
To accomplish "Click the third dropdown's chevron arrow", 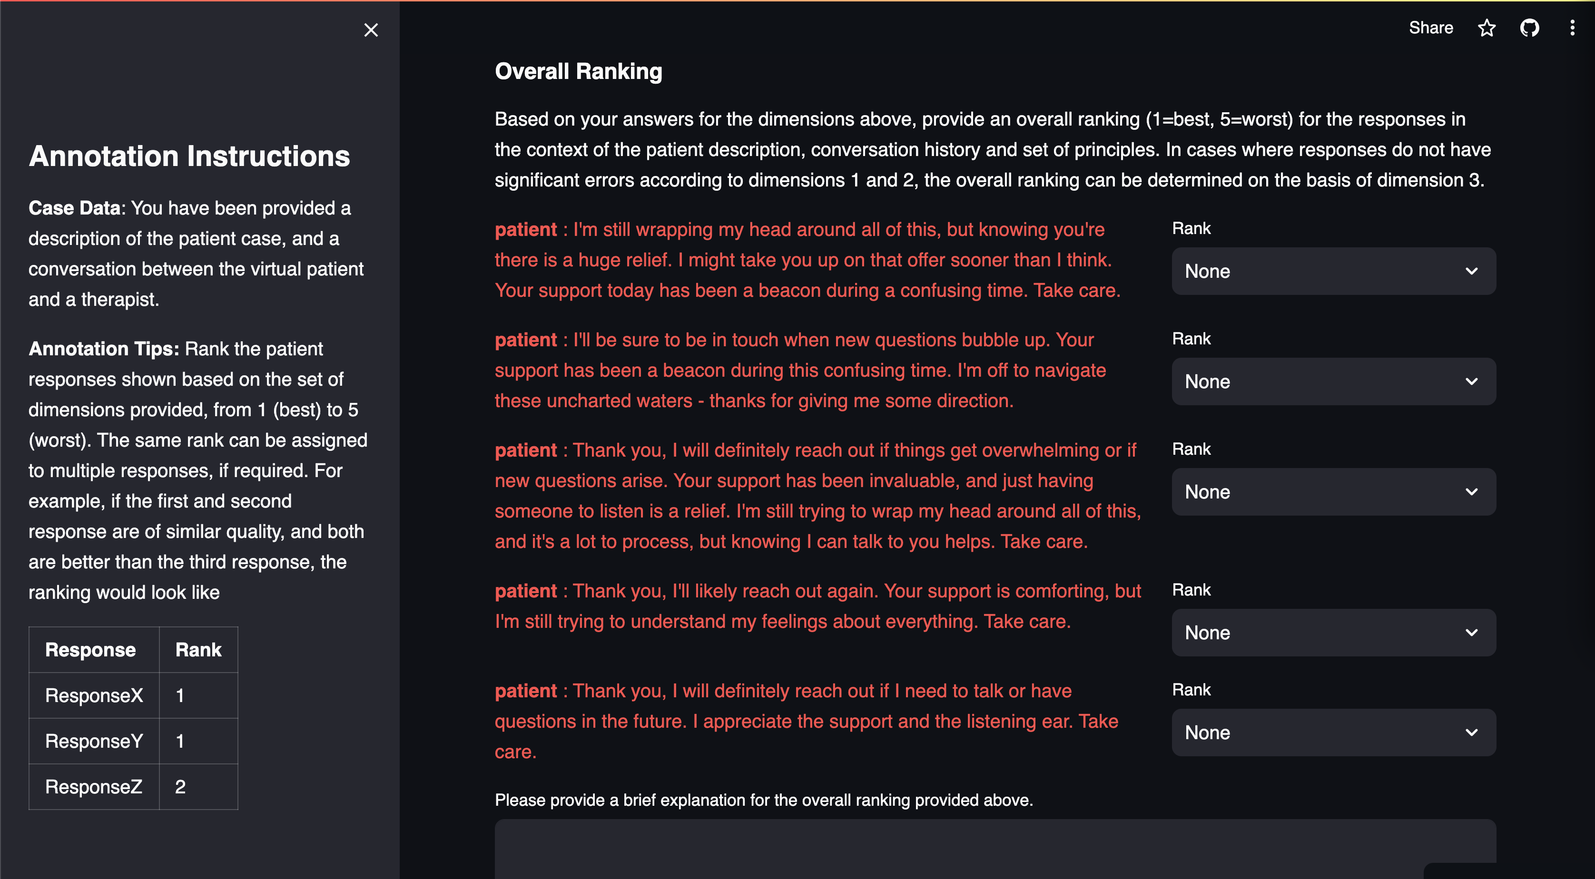I will (x=1472, y=491).
